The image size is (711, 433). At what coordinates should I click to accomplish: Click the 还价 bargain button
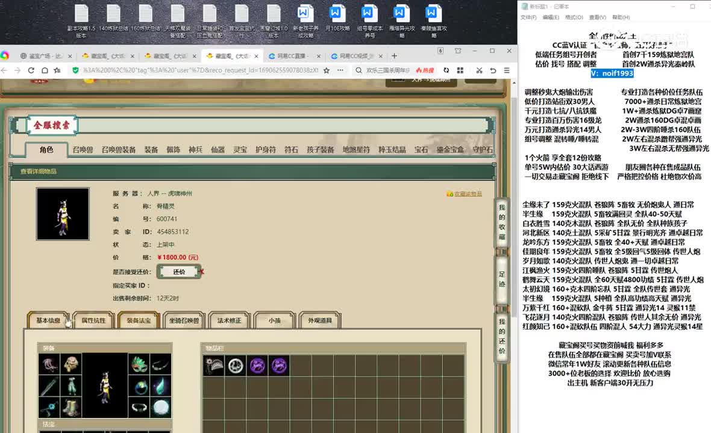179,272
